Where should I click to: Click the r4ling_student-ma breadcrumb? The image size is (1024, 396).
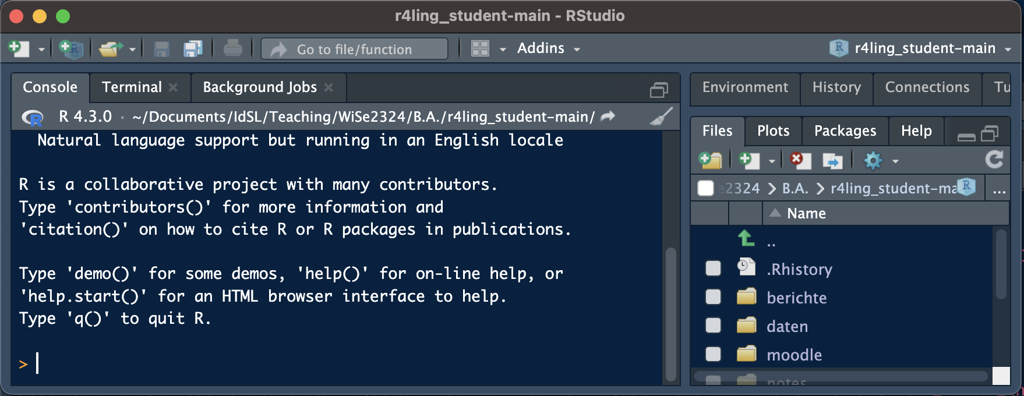[x=894, y=189]
